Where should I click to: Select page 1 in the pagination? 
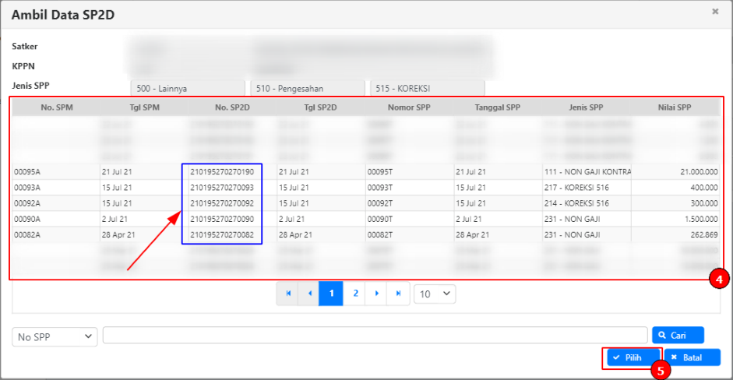(x=331, y=294)
